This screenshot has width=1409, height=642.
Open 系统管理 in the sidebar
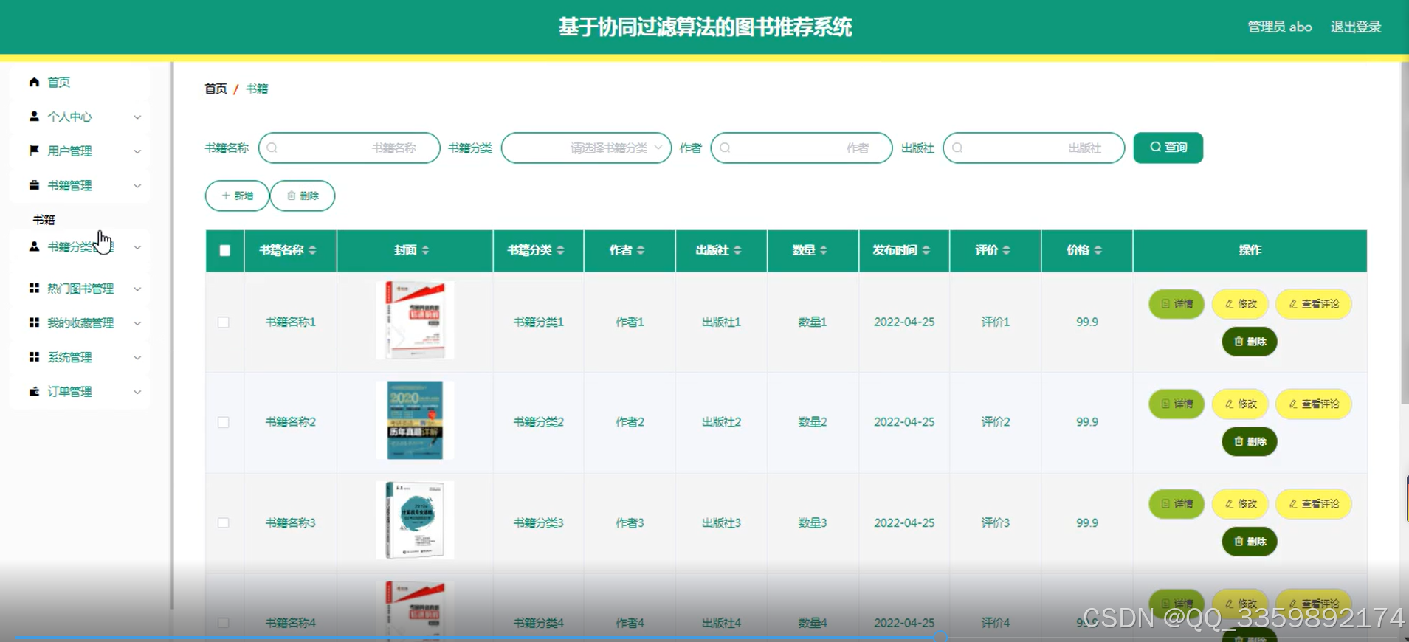coord(80,357)
